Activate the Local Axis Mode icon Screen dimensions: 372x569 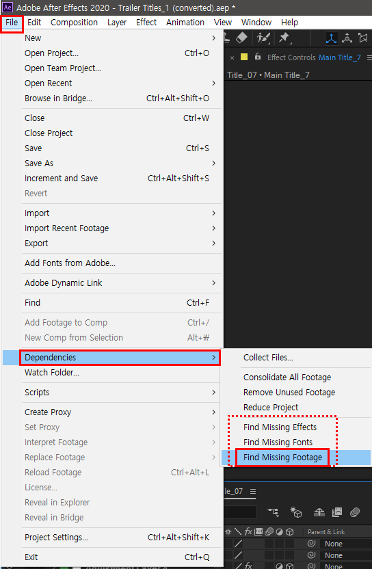pyautogui.click(x=332, y=38)
